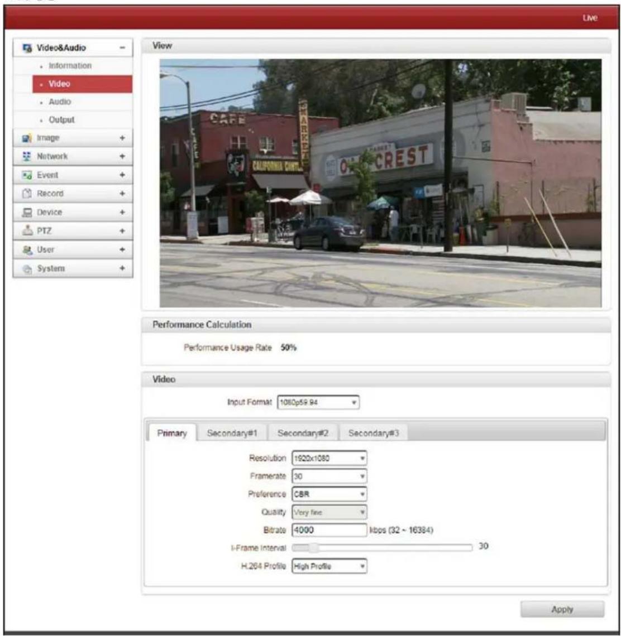Click the I-Frame Interval value 30

tap(483, 546)
